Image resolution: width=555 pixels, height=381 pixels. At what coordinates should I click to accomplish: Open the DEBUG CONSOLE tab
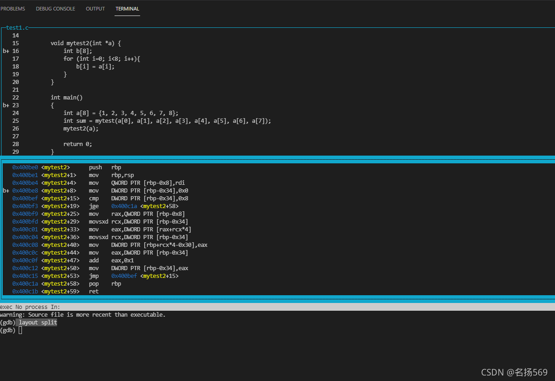point(55,9)
